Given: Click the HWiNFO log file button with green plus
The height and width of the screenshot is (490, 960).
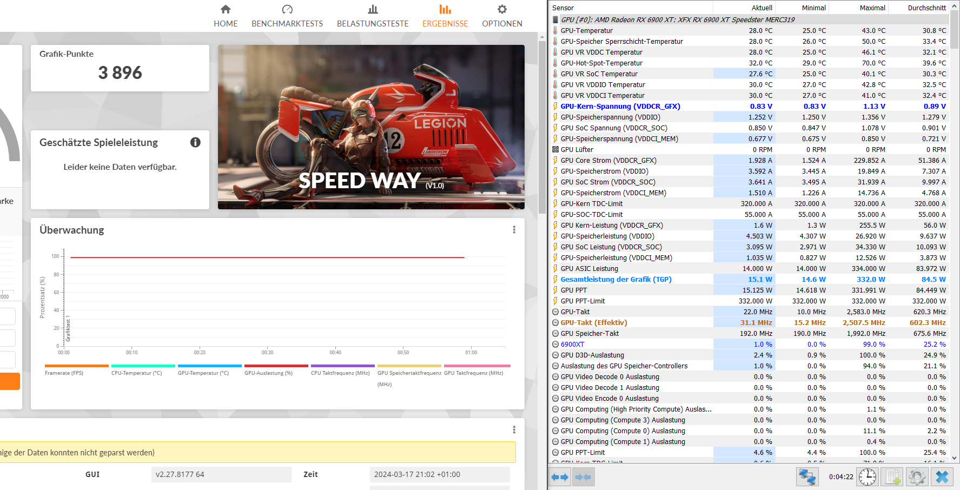Looking at the screenshot, I should pyautogui.click(x=891, y=477).
